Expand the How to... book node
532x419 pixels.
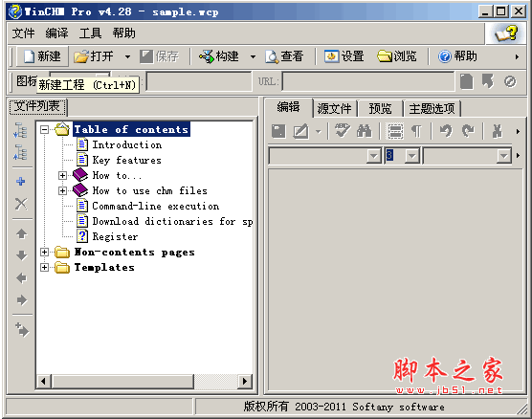coord(62,175)
